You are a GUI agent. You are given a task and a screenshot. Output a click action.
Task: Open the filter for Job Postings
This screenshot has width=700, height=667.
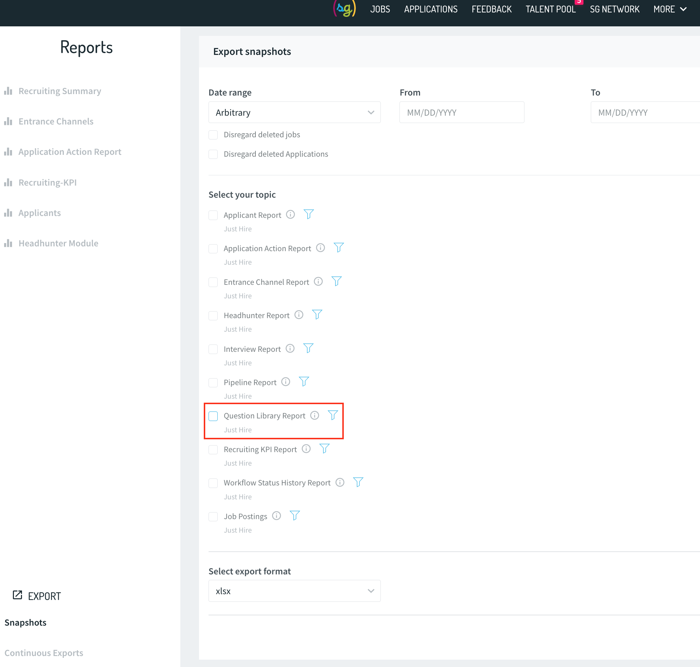tap(295, 515)
